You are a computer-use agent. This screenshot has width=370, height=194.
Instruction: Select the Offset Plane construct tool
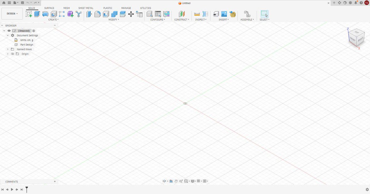182,14
